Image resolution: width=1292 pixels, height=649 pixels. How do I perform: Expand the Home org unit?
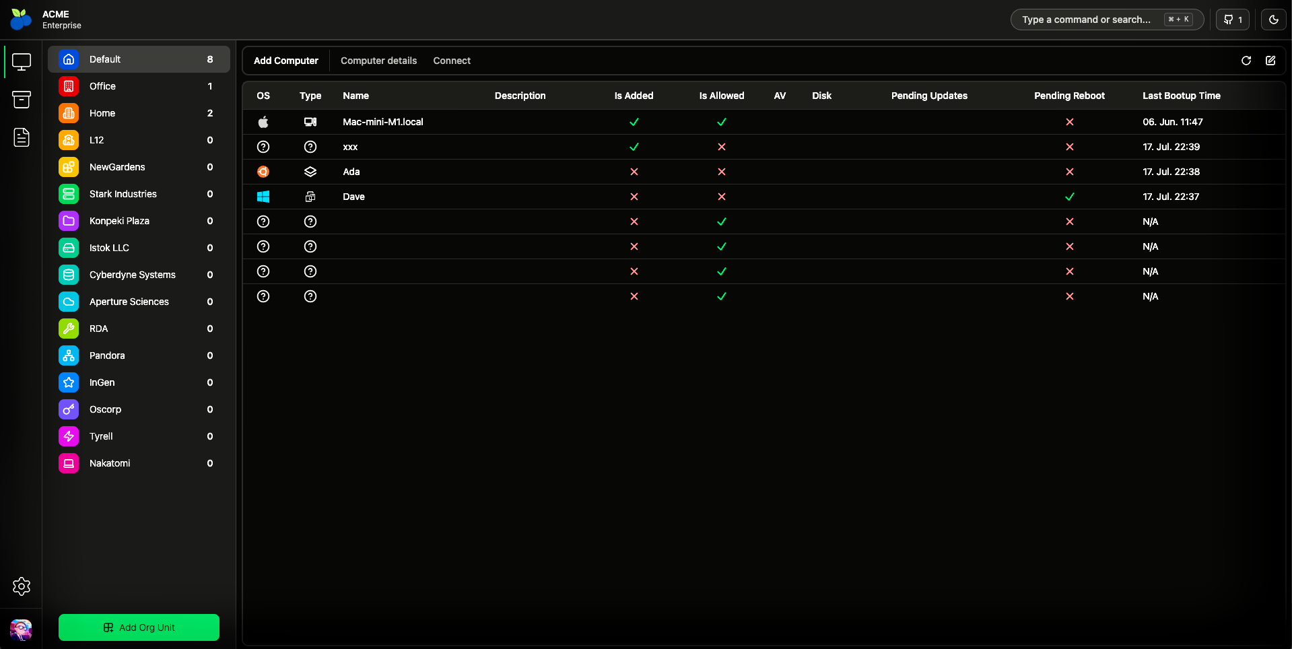pyautogui.click(x=139, y=113)
